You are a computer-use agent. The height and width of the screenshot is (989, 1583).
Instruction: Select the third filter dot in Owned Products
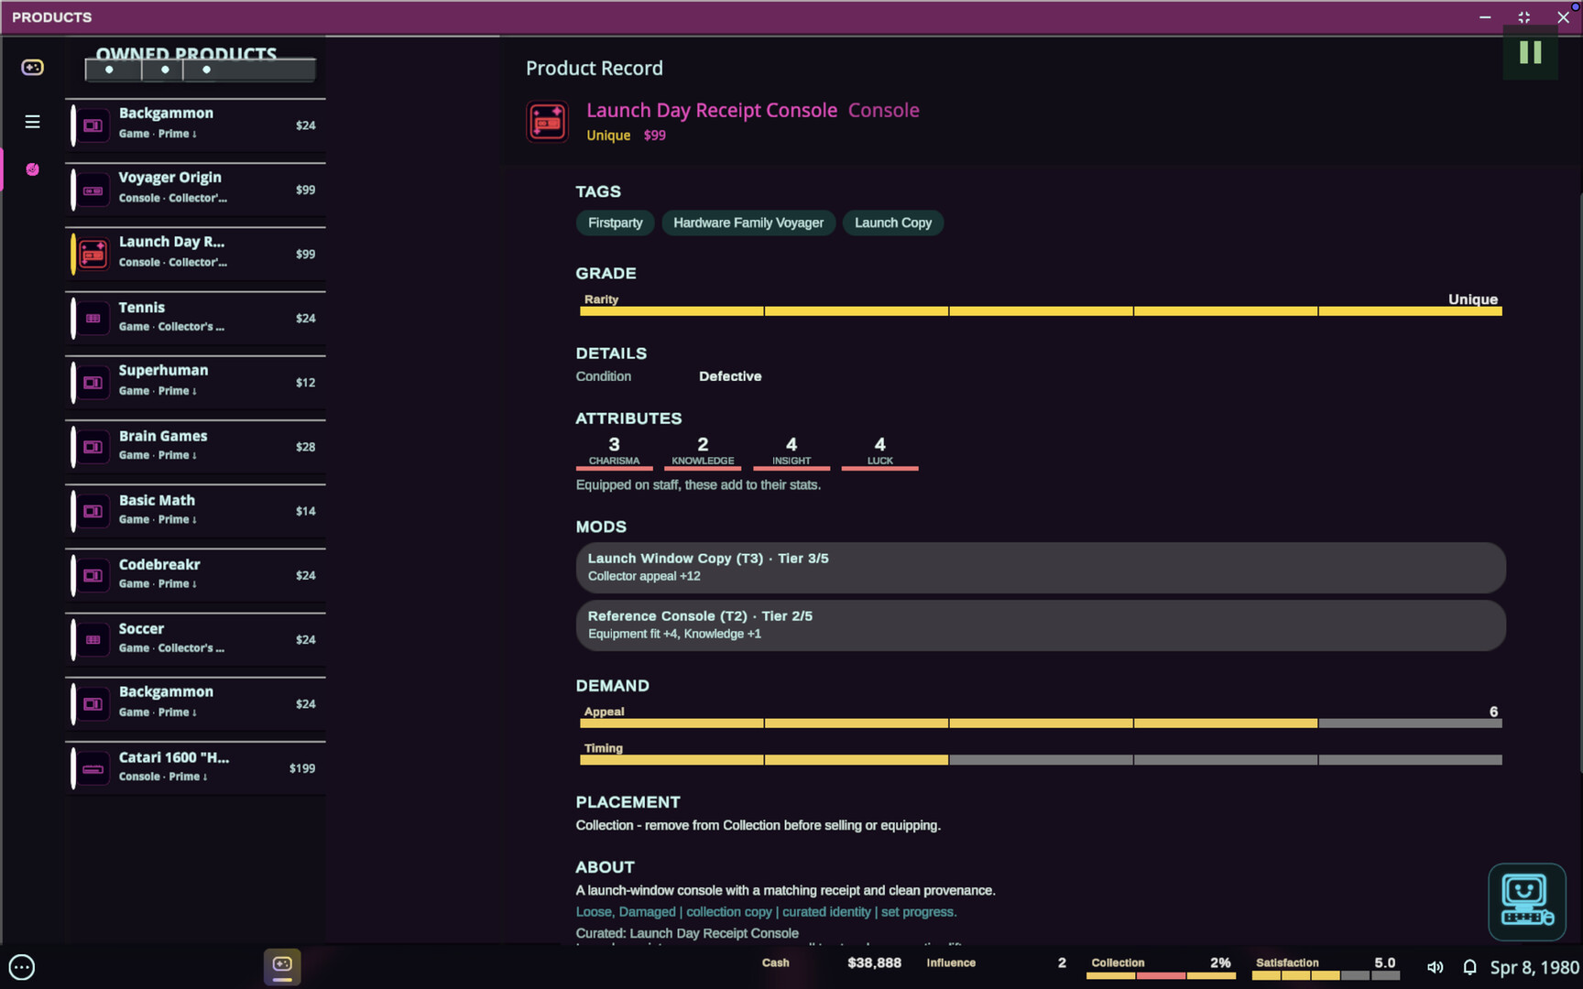point(206,70)
